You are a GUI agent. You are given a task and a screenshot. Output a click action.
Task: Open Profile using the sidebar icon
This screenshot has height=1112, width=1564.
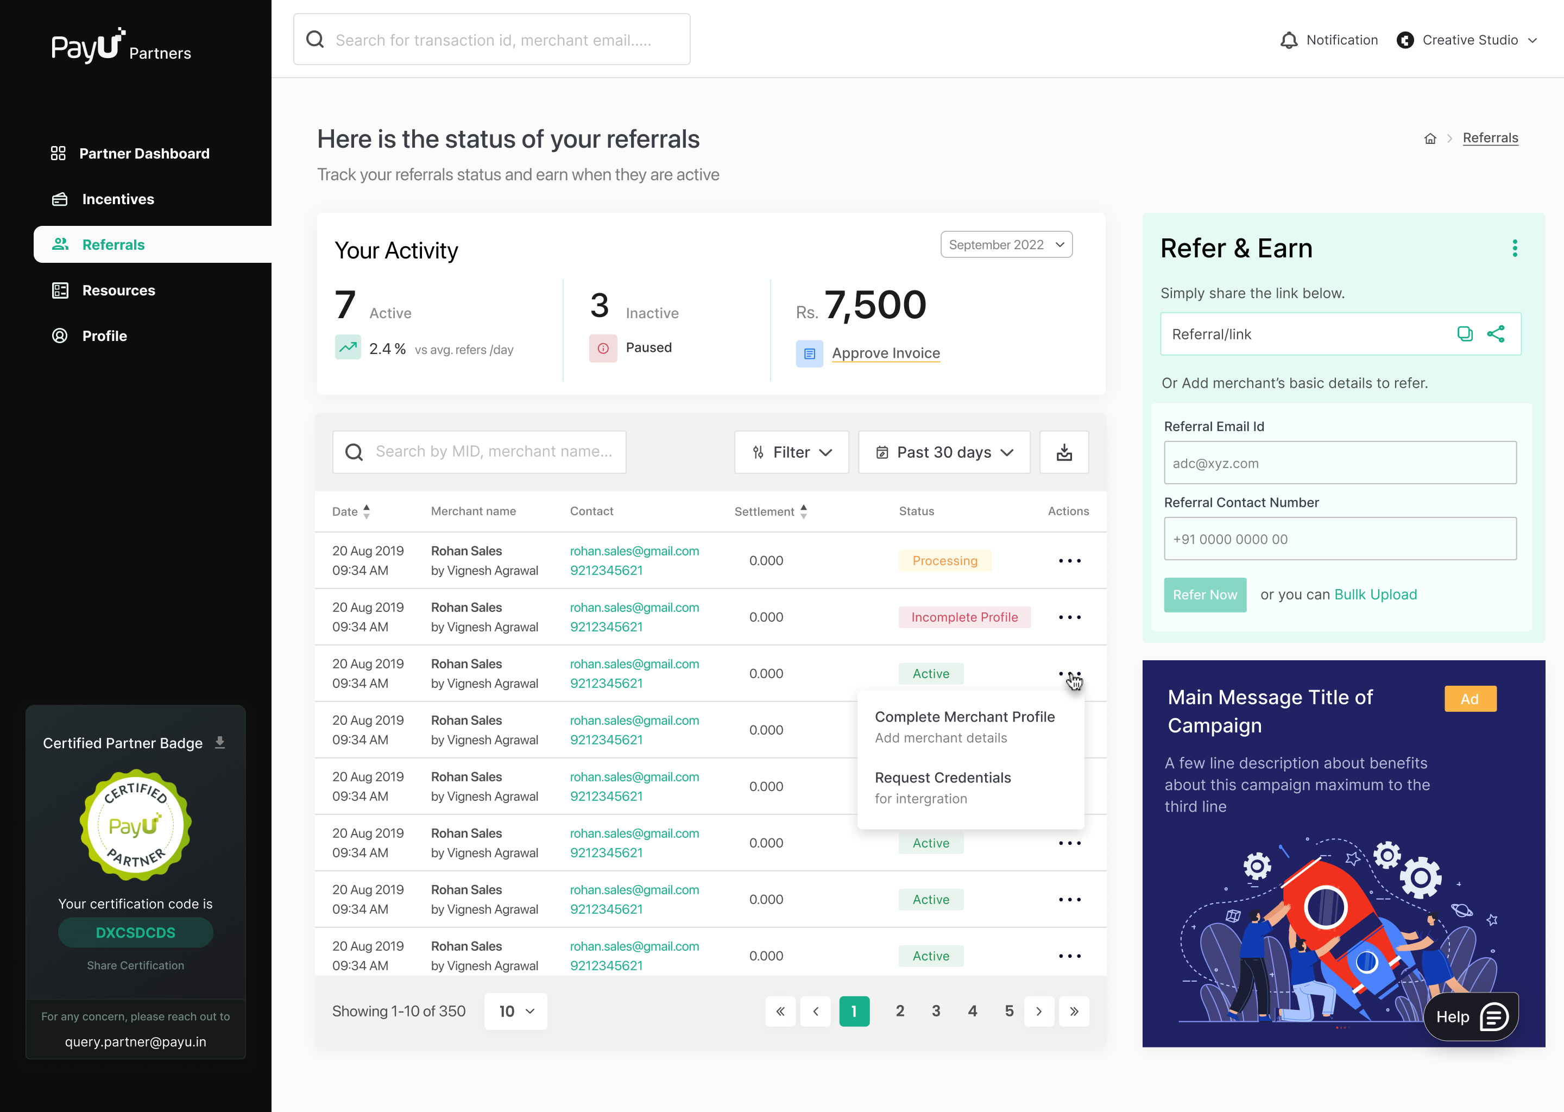click(59, 336)
